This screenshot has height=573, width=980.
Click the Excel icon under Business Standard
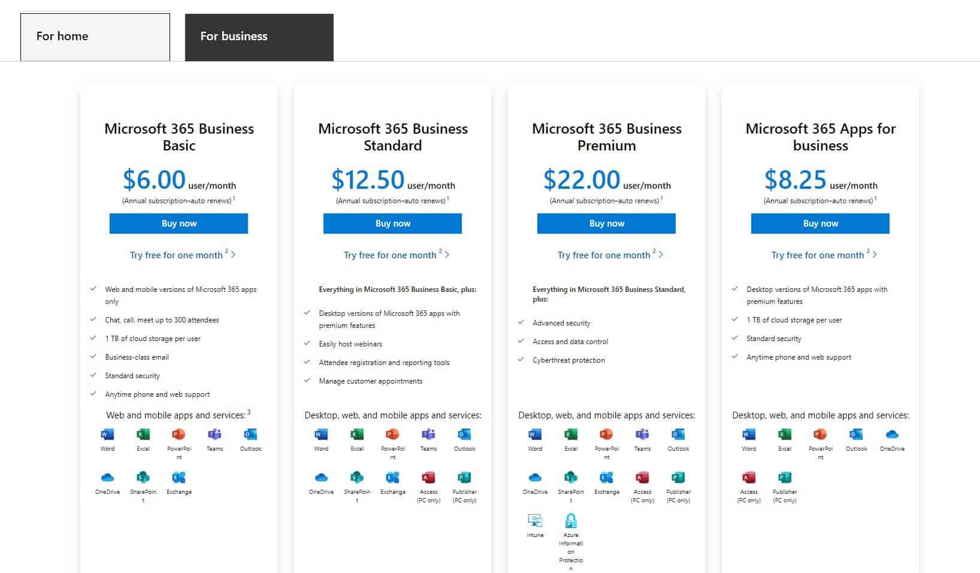coord(357,435)
